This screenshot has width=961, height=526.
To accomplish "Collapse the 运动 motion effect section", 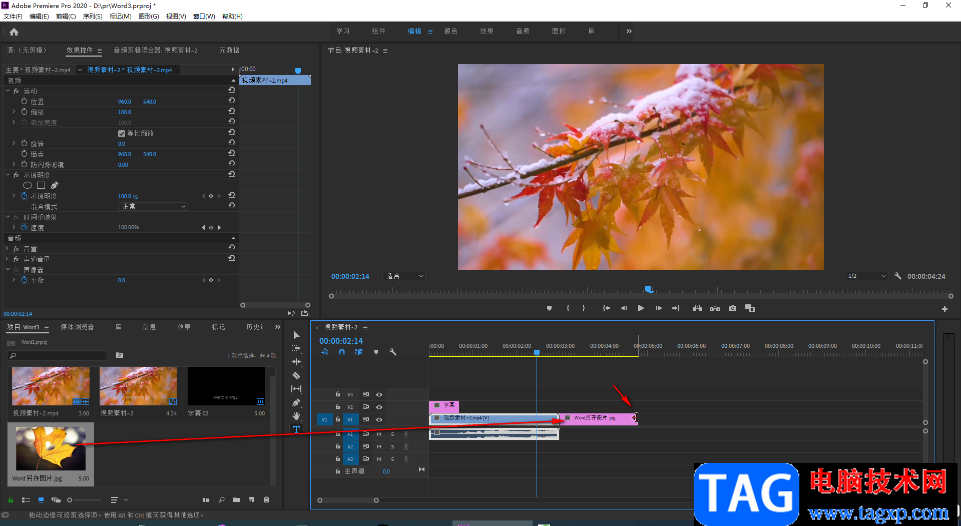I will [x=8, y=91].
